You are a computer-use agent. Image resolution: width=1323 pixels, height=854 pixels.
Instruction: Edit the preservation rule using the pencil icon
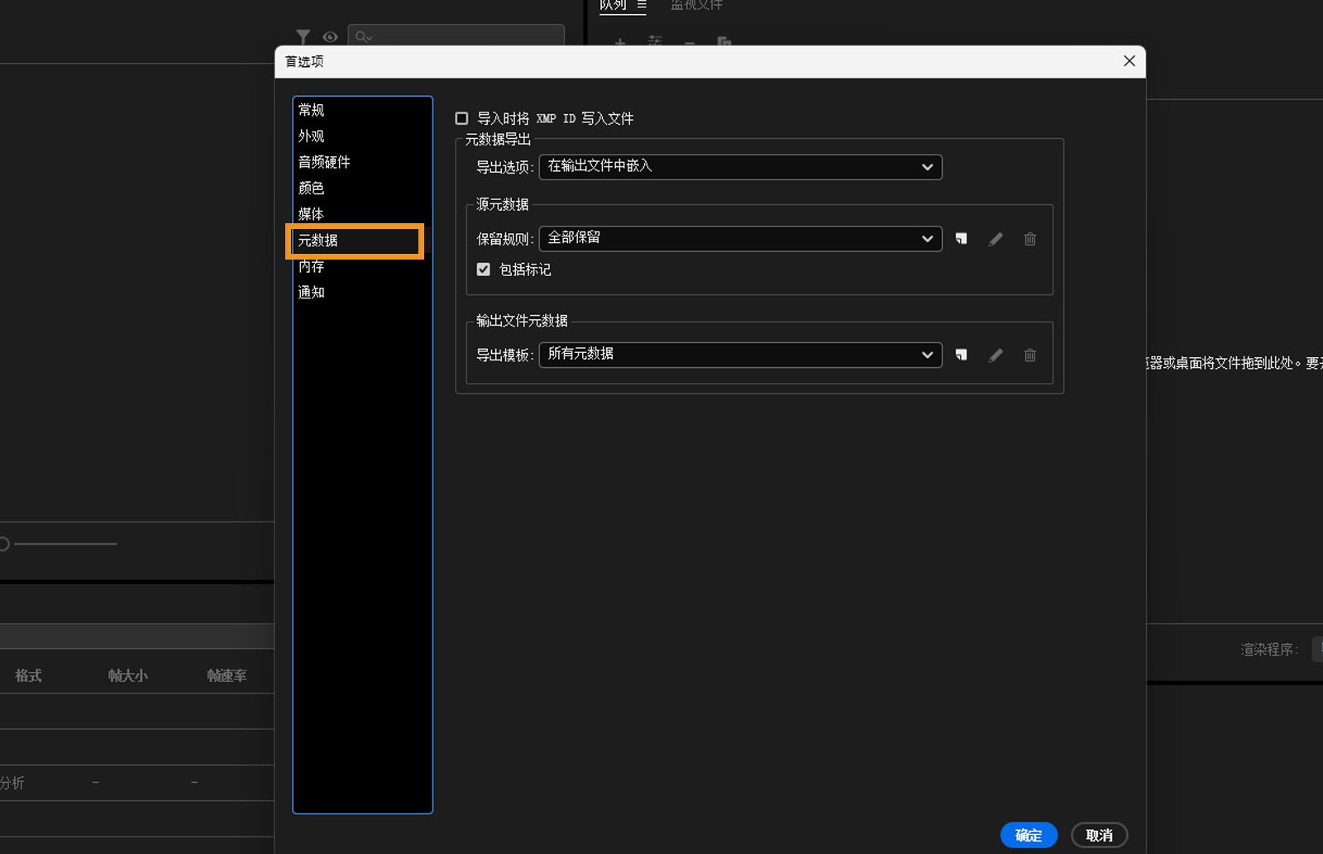coord(995,238)
